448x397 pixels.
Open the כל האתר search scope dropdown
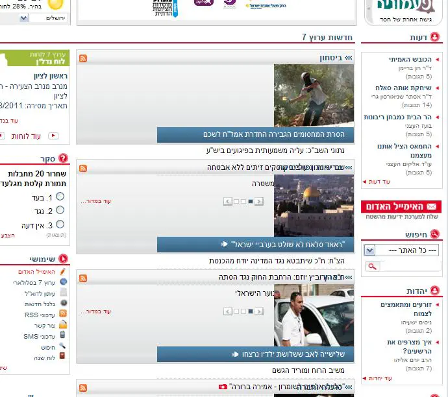pyautogui.click(x=369, y=250)
